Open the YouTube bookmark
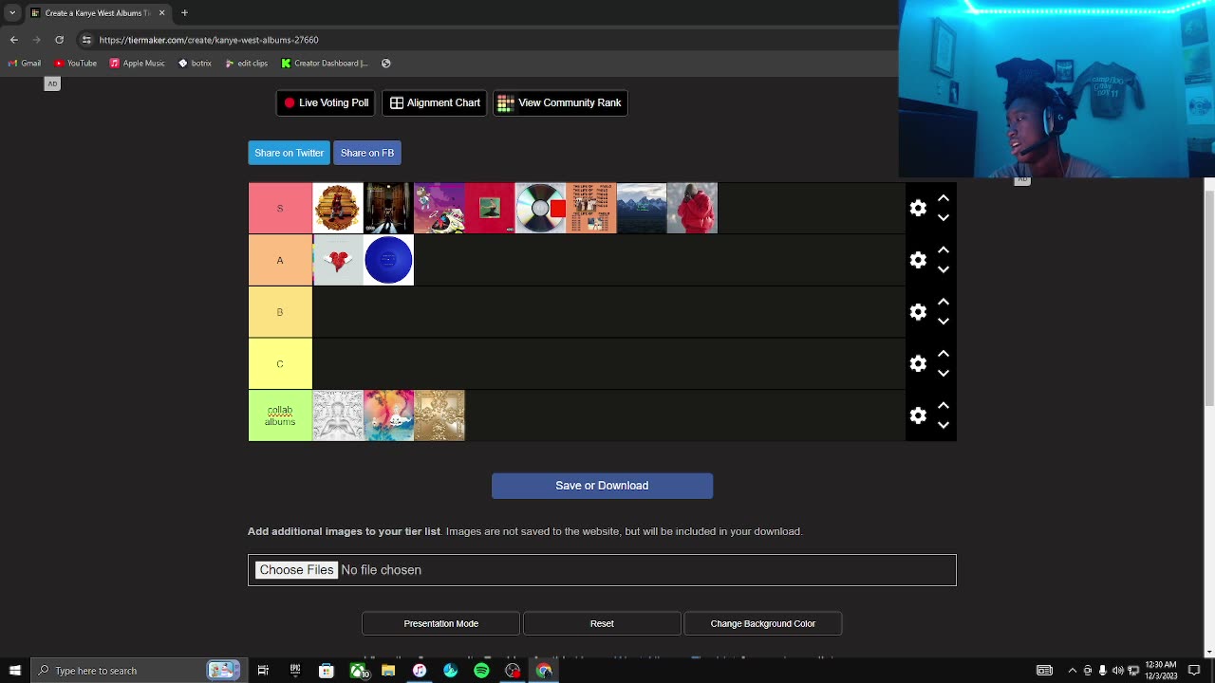The image size is (1215, 683). click(x=76, y=64)
